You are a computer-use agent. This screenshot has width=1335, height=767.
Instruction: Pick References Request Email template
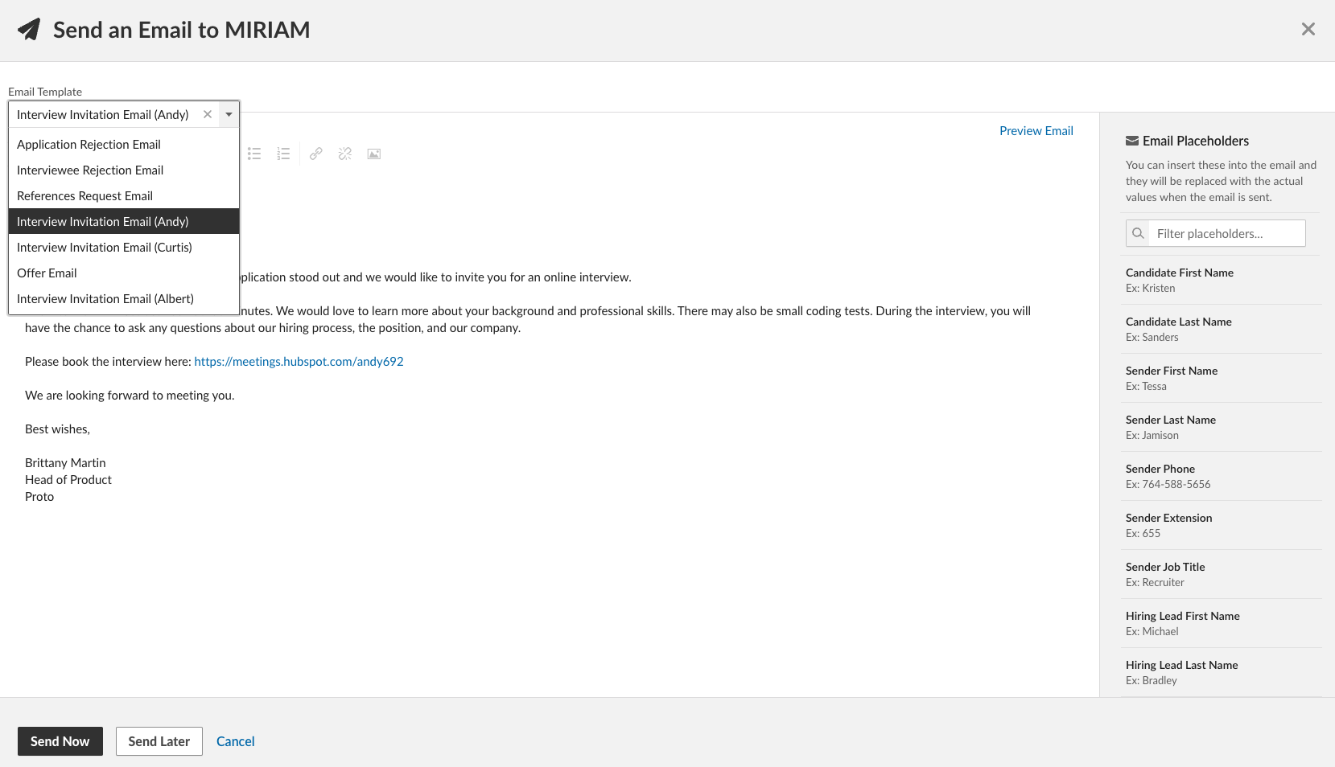click(84, 196)
